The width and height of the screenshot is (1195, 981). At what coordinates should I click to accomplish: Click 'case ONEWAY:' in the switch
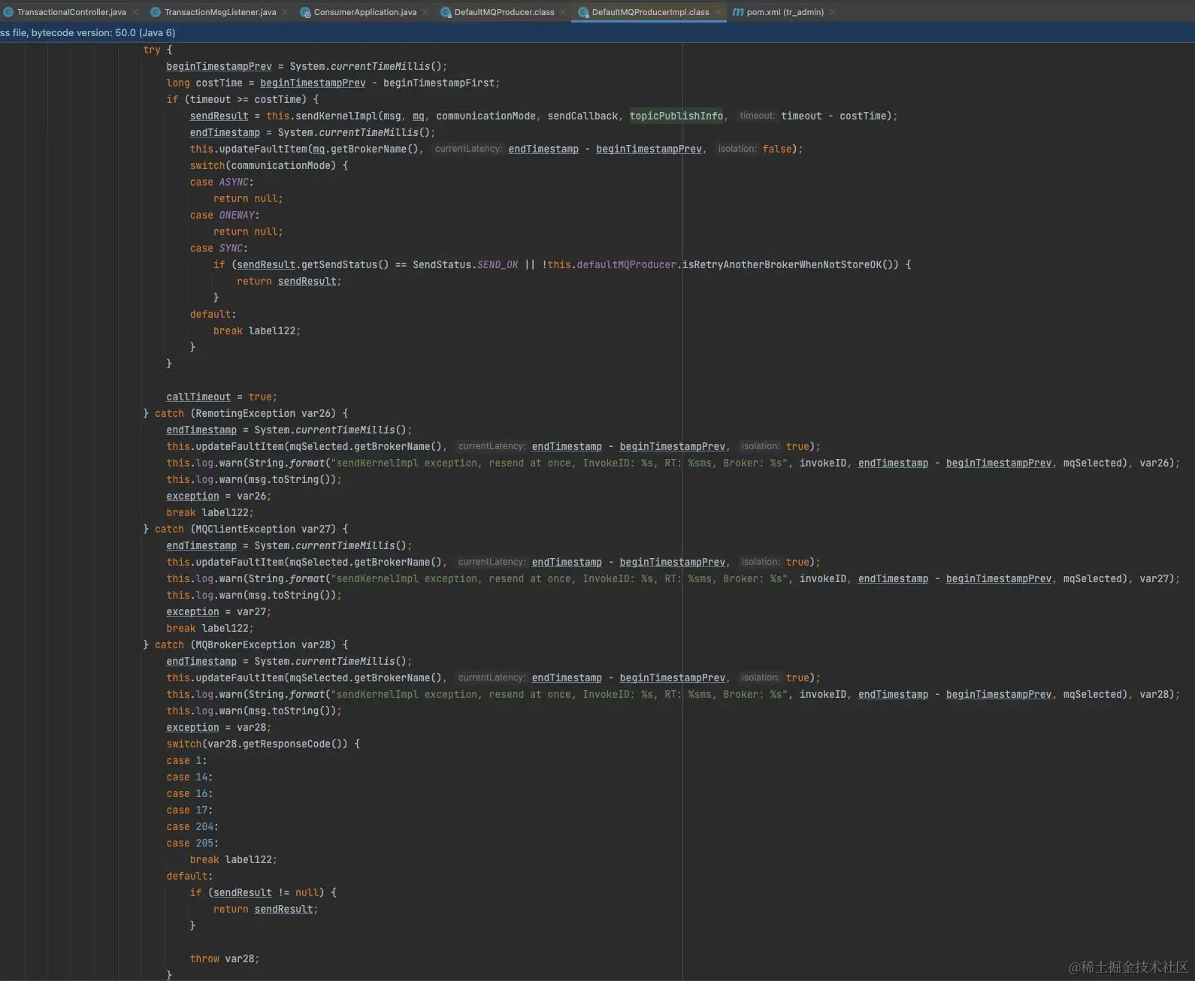pos(225,215)
